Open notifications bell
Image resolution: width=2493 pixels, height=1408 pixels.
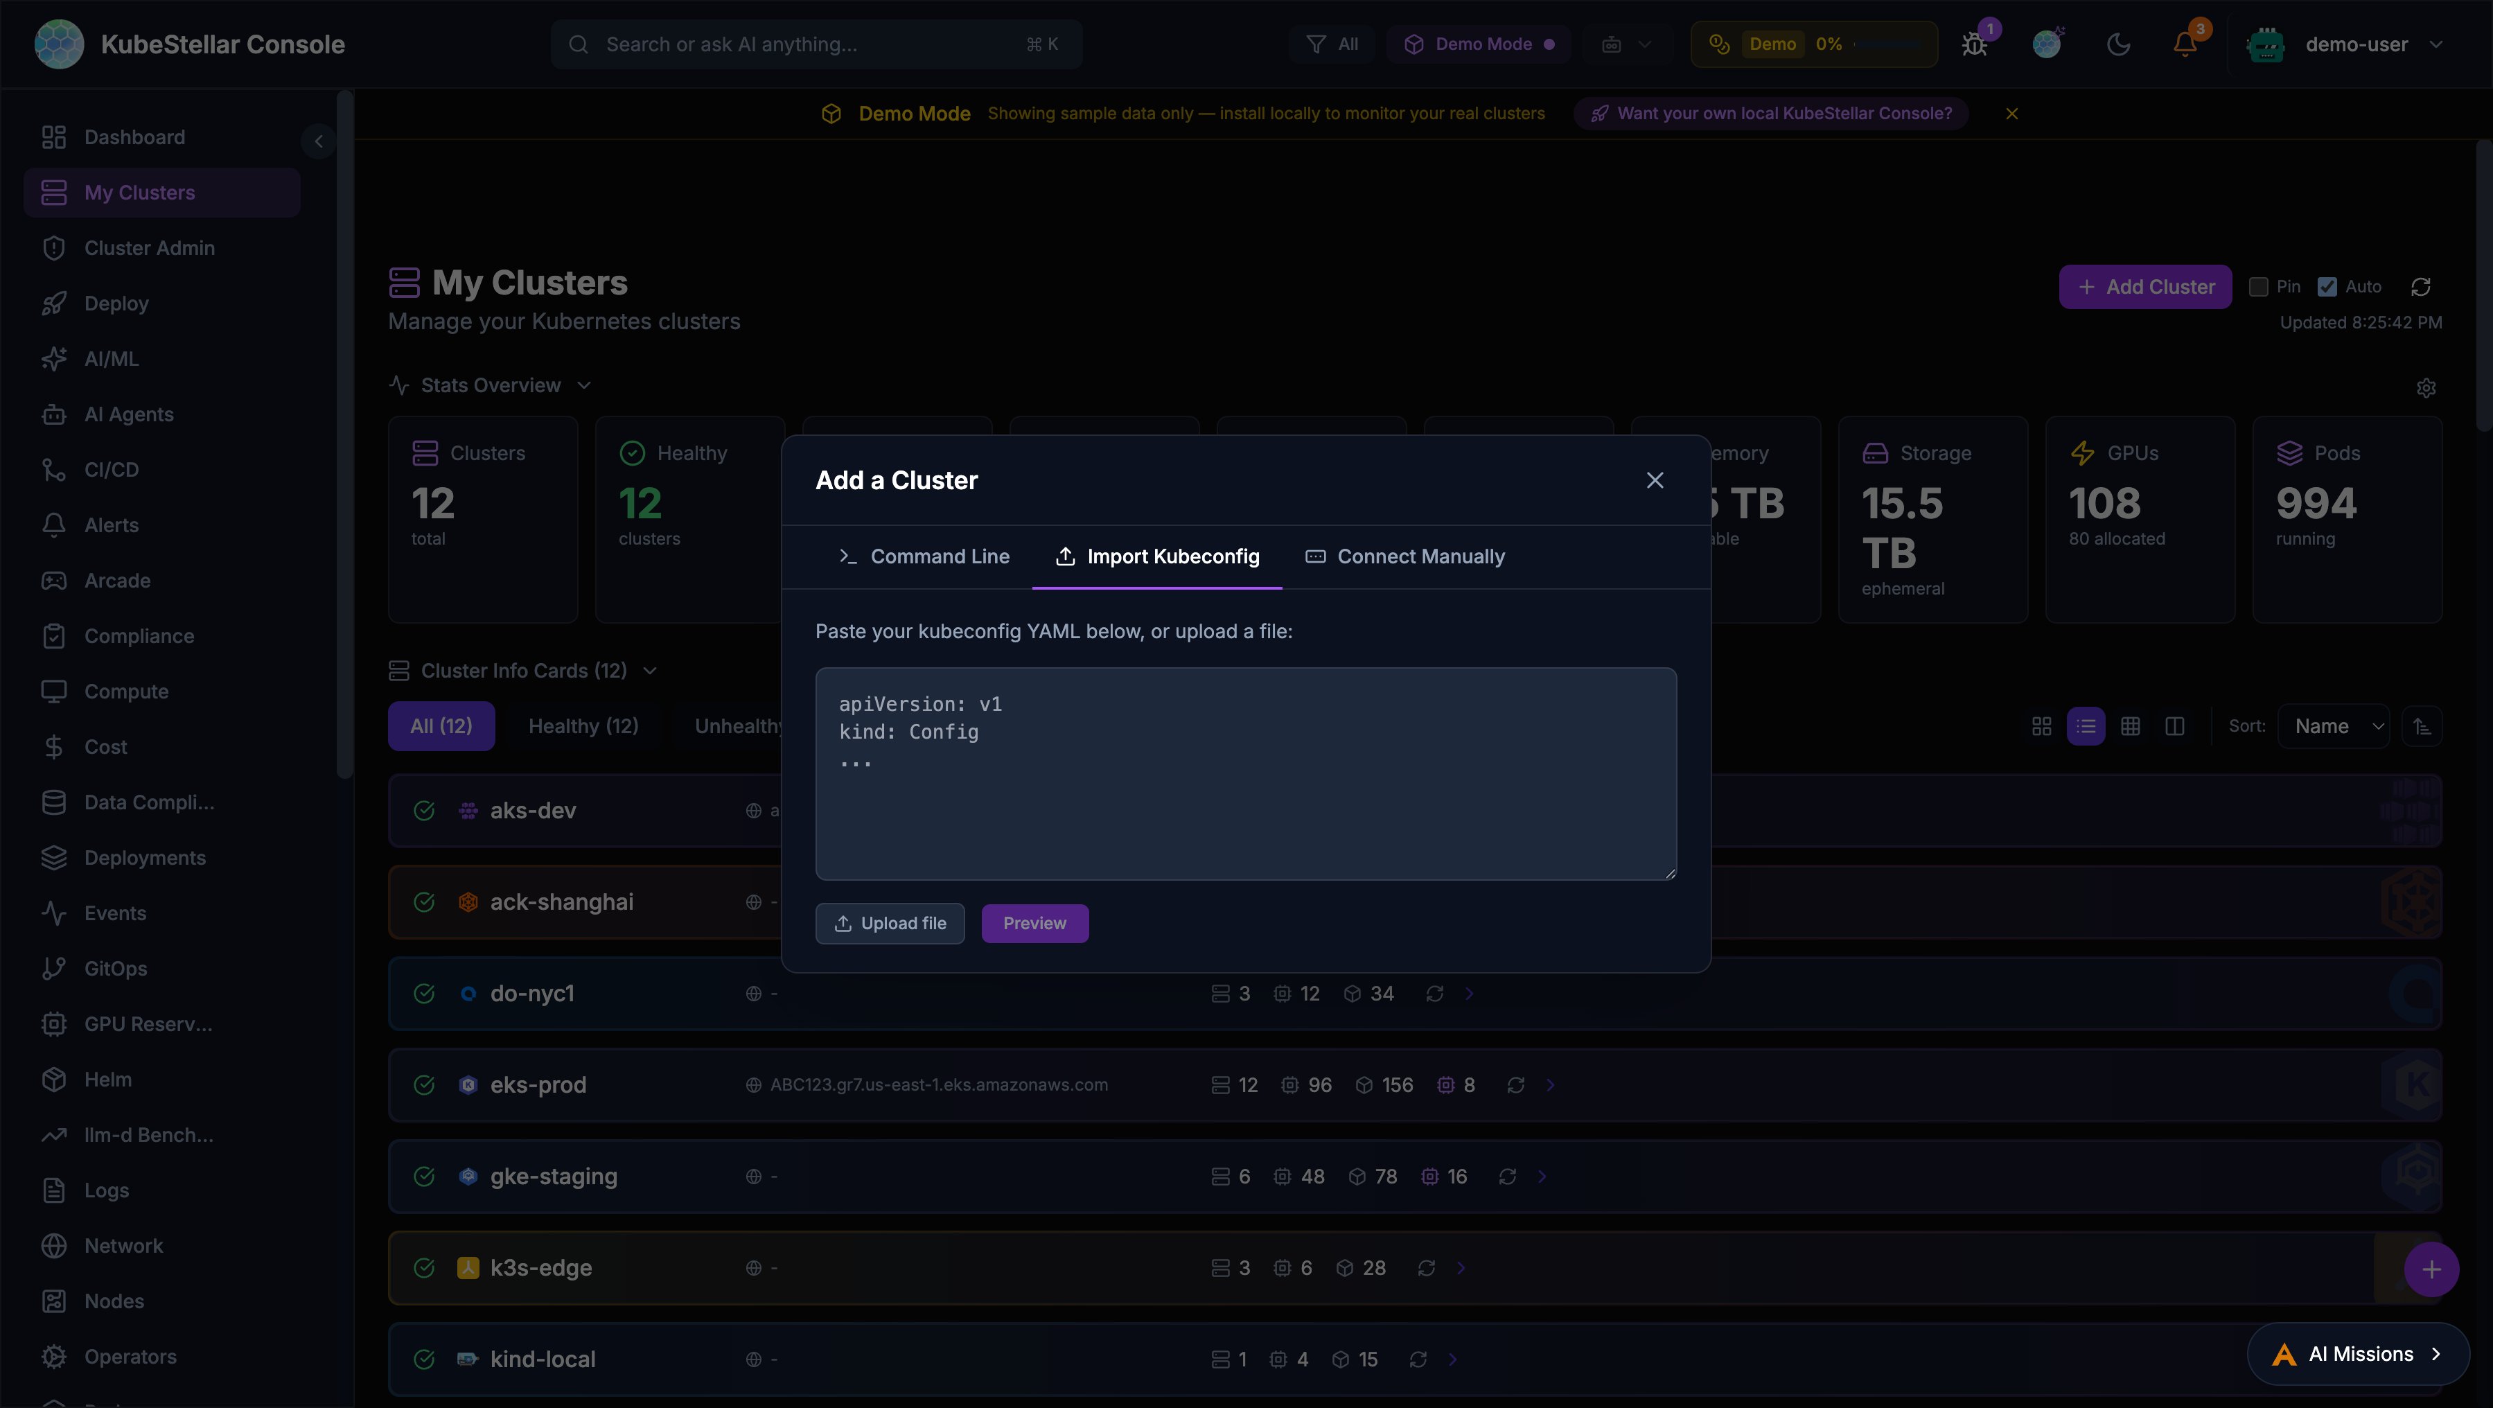click(x=2185, y=44)
